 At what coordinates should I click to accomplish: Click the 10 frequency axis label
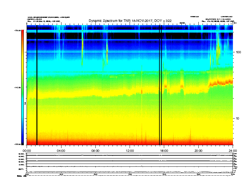click(x=238, y=119)
